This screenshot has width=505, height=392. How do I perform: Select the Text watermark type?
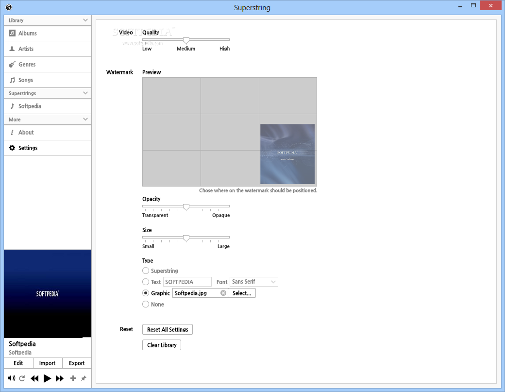point(146,282)
